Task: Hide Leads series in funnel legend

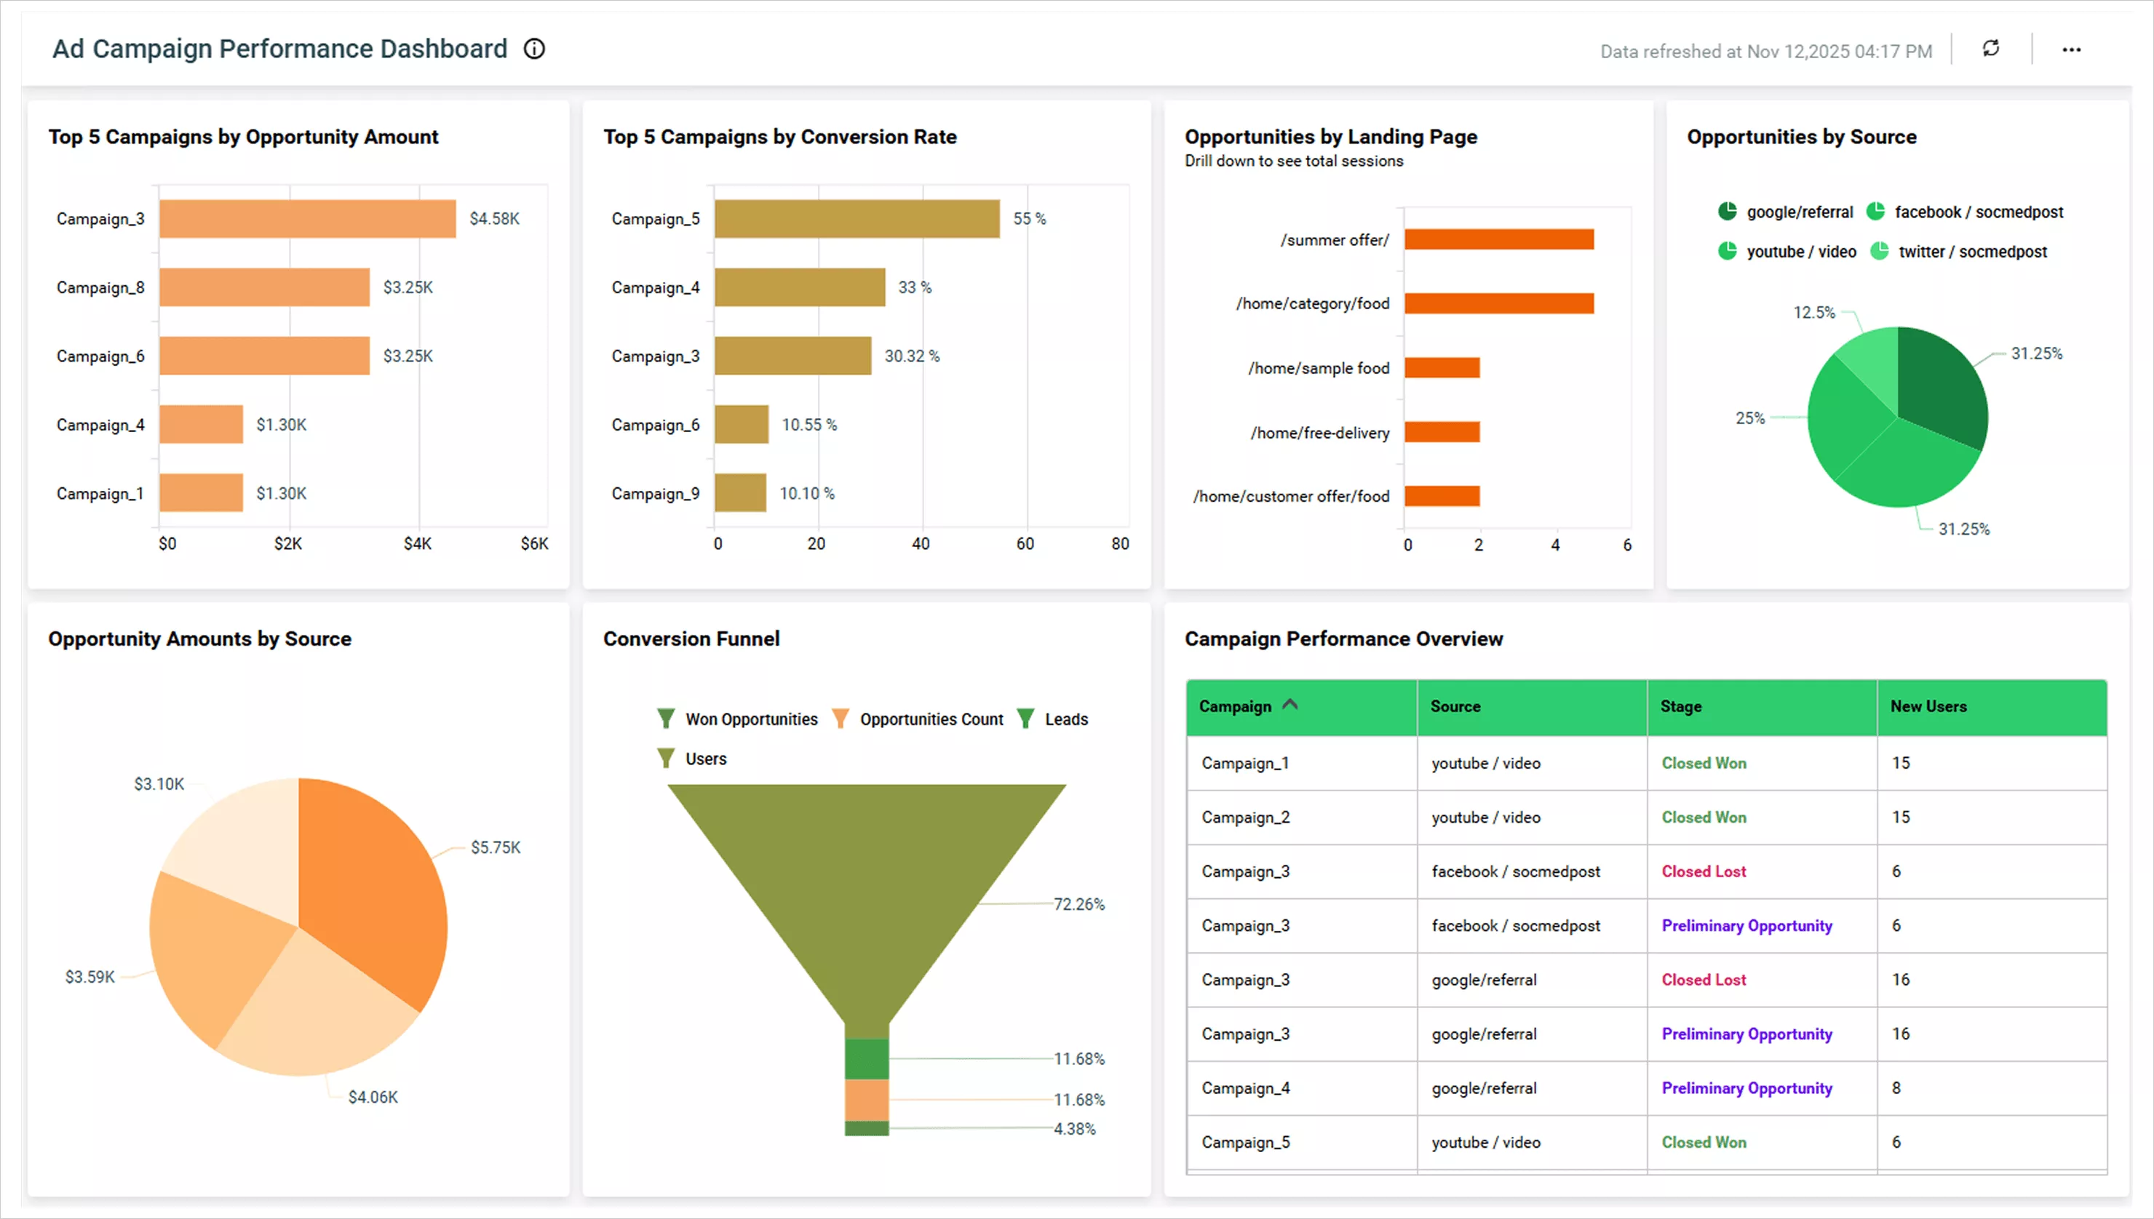Action: 1025,719
